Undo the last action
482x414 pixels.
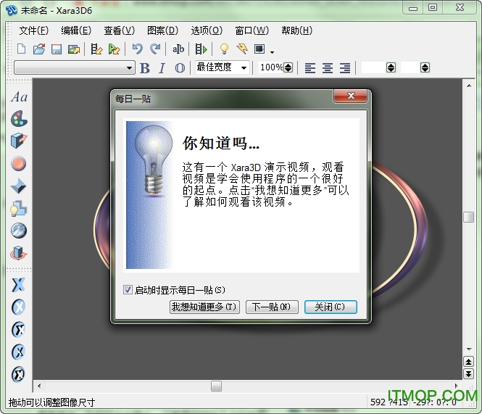tap(137, 49)
